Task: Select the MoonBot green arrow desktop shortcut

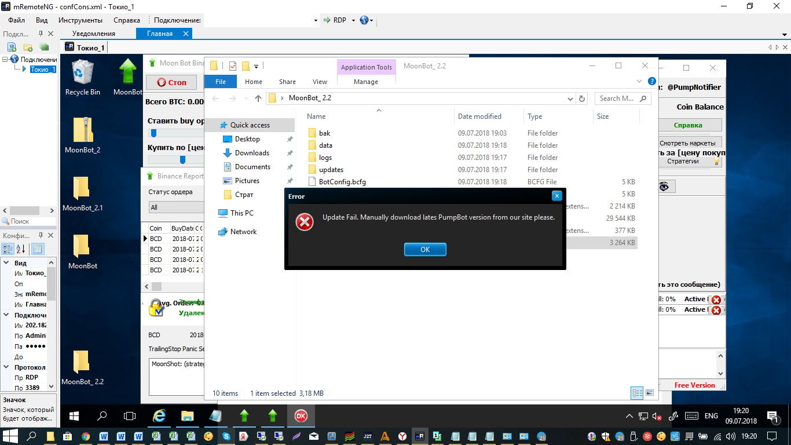Action: [x=127, y=78]
